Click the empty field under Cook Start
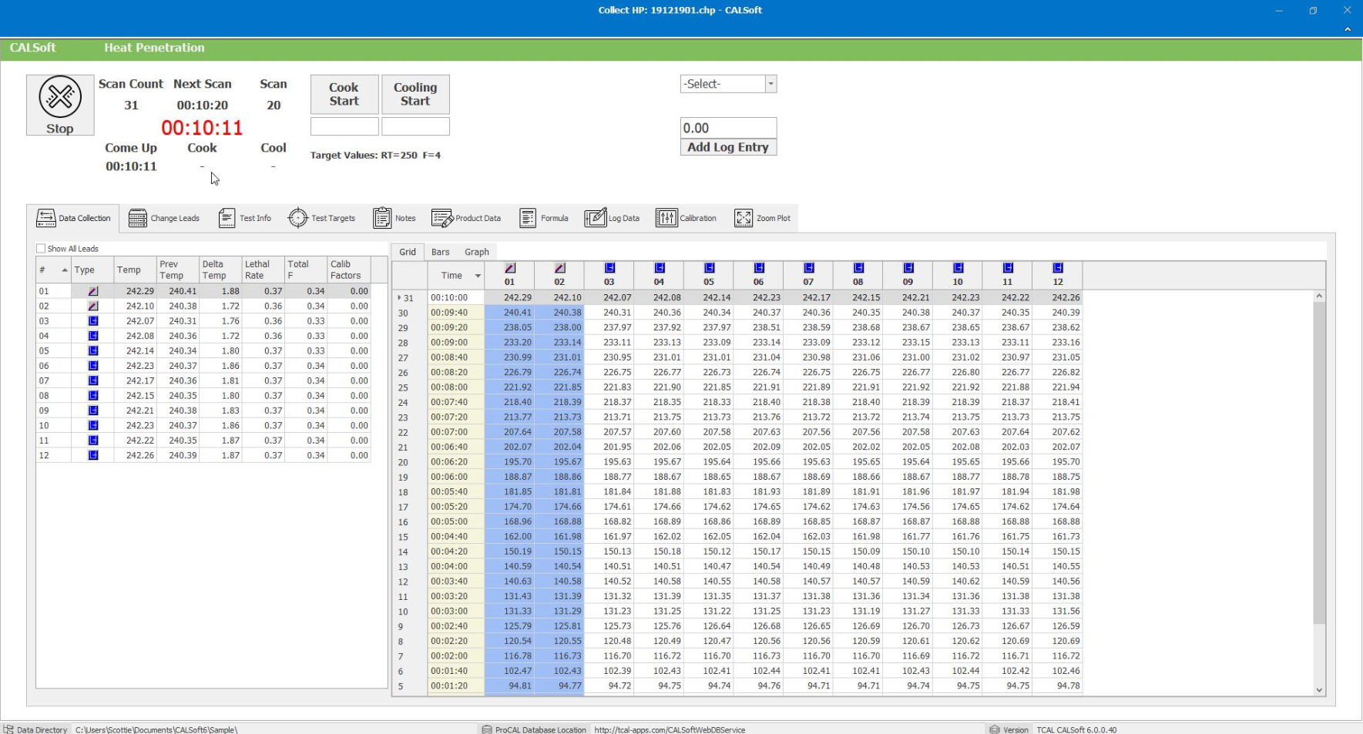The height and width of the screenshot is (734, 1363). click(344, 126)
